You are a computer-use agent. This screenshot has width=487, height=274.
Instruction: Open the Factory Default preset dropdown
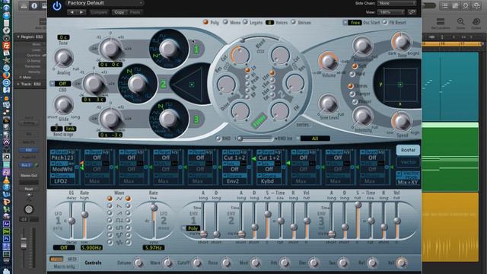(x=105, y=3)
